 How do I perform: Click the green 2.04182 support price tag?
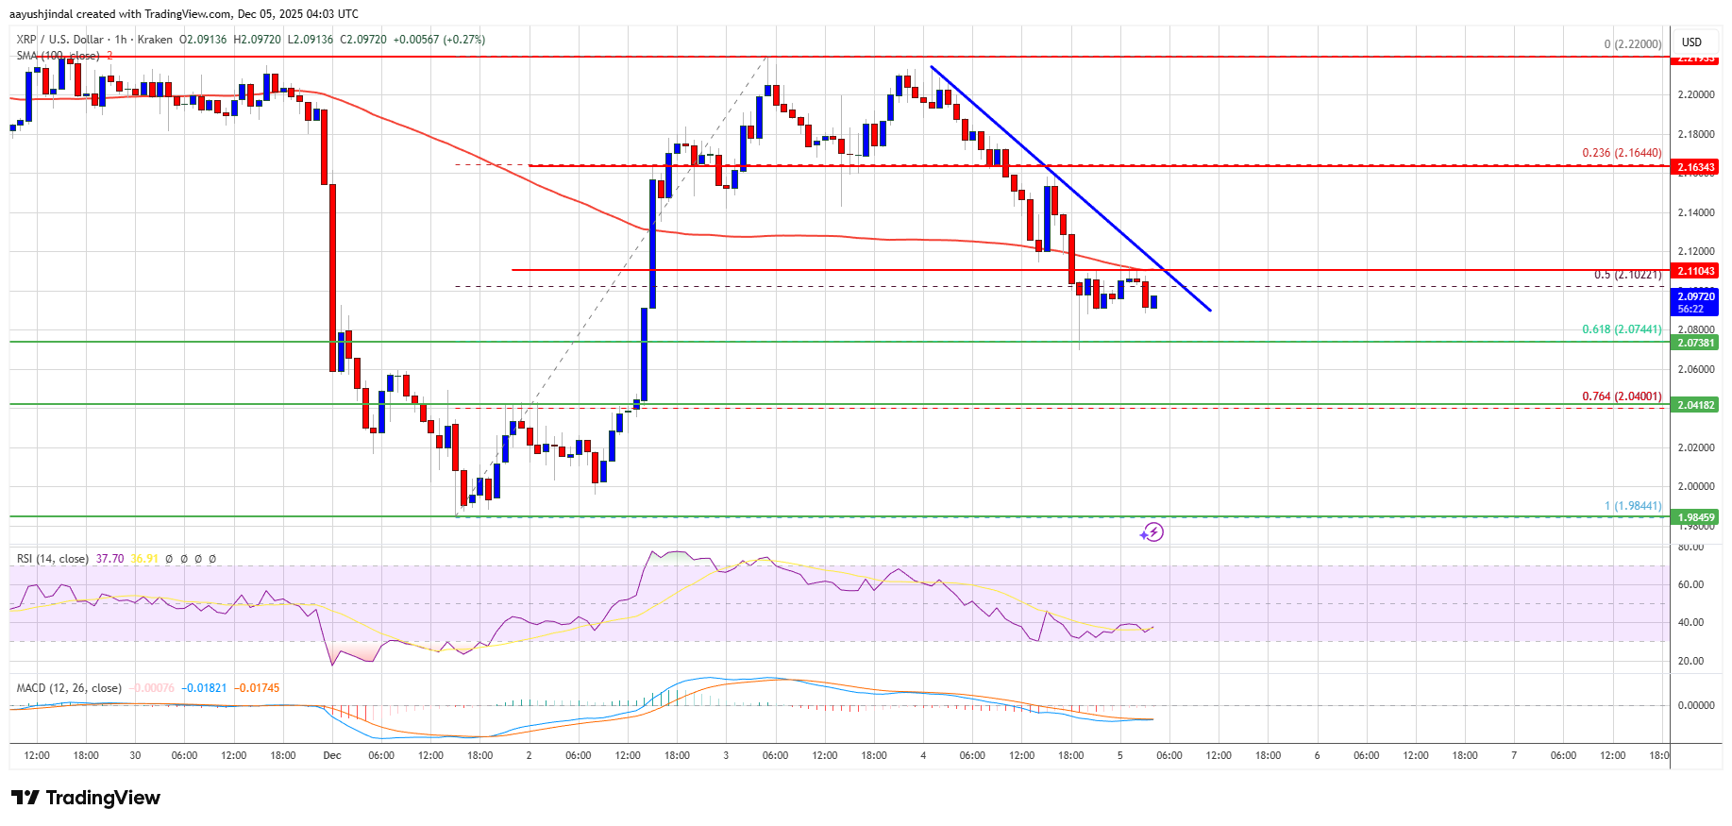coord(1695,405)
